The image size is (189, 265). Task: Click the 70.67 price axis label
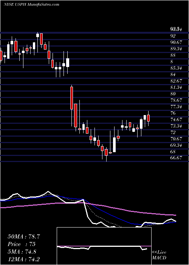176,139
